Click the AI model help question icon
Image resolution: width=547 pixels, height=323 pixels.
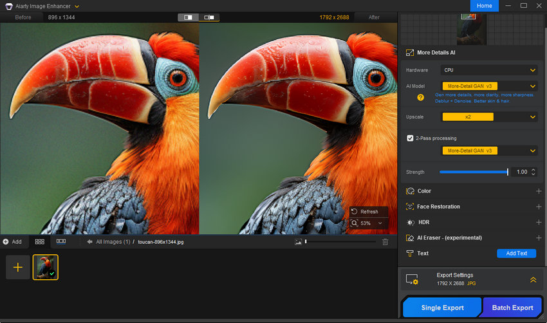click(421, 97)
